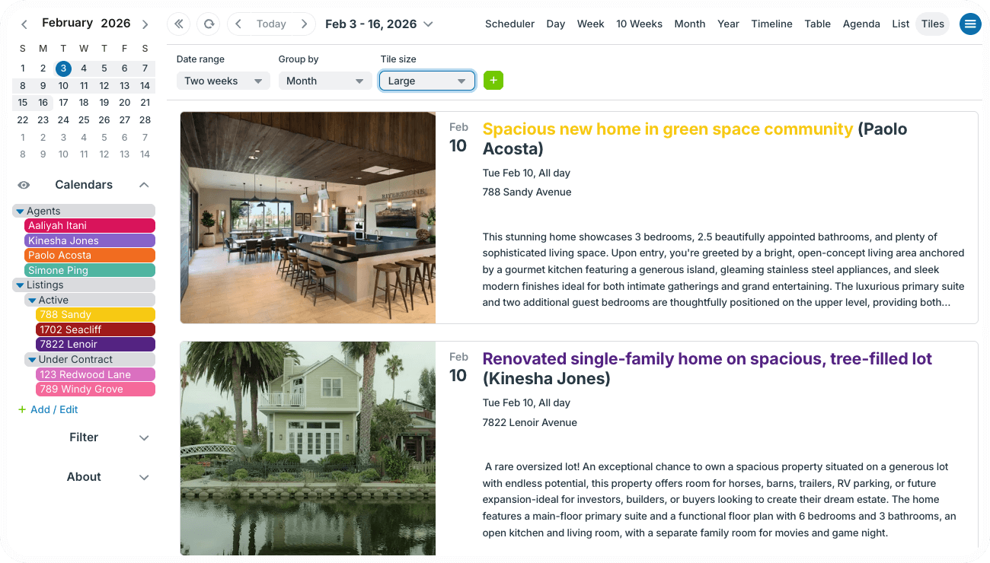Go to next month in mini calendar
The image size is (990, 563).
click(145, 24)
